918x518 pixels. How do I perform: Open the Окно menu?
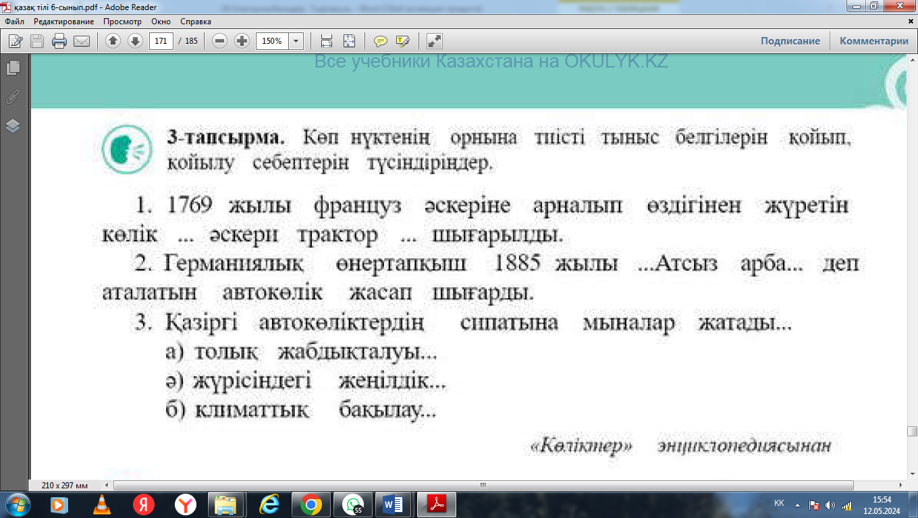click(161, 22)
